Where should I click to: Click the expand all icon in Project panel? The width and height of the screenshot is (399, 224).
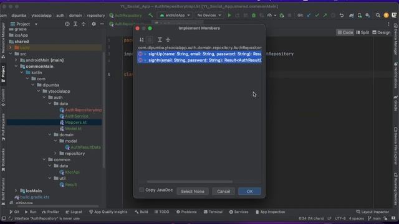tap(75, 24)
